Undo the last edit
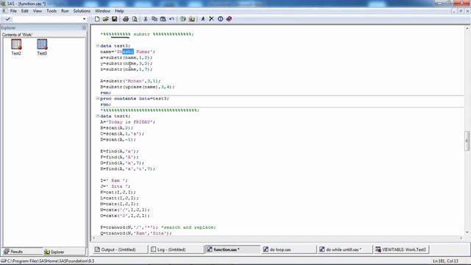Image resolution: width=471 pixels, height=265 pixels. [171, 19]
